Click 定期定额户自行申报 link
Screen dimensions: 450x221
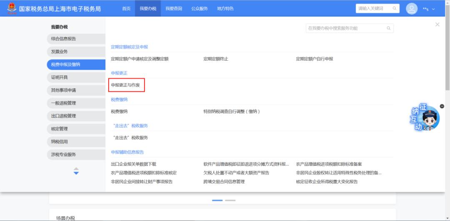click(x=314, y=59)
